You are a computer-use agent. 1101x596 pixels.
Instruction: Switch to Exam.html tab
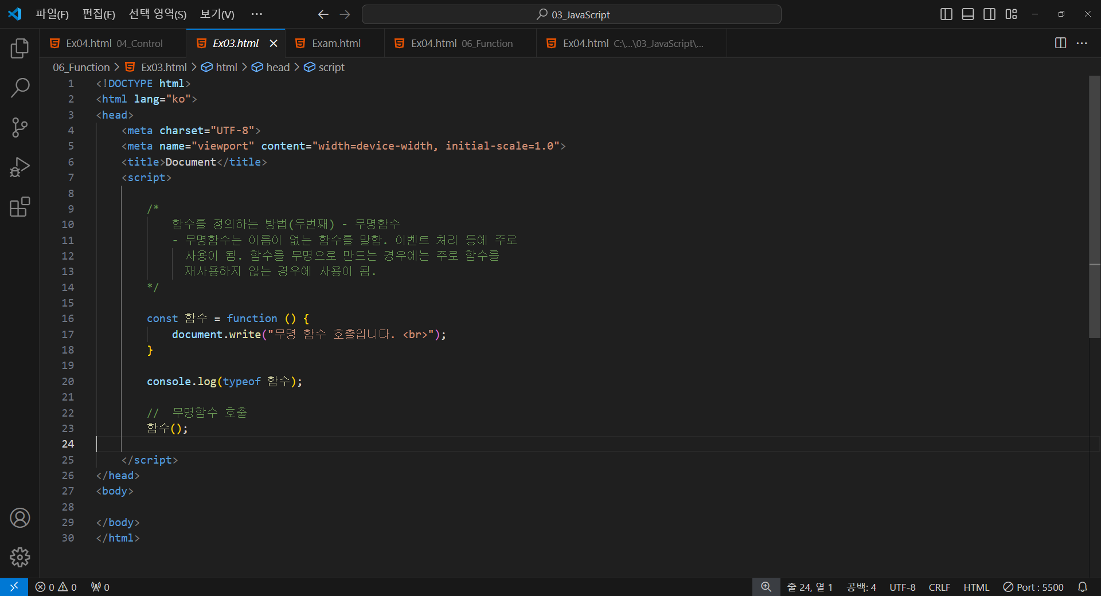coord(335,44)
